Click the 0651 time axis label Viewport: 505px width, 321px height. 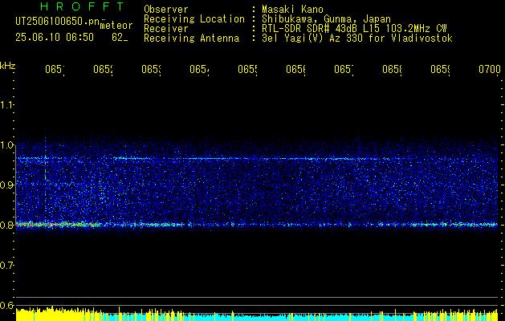[x=55, y=69]
